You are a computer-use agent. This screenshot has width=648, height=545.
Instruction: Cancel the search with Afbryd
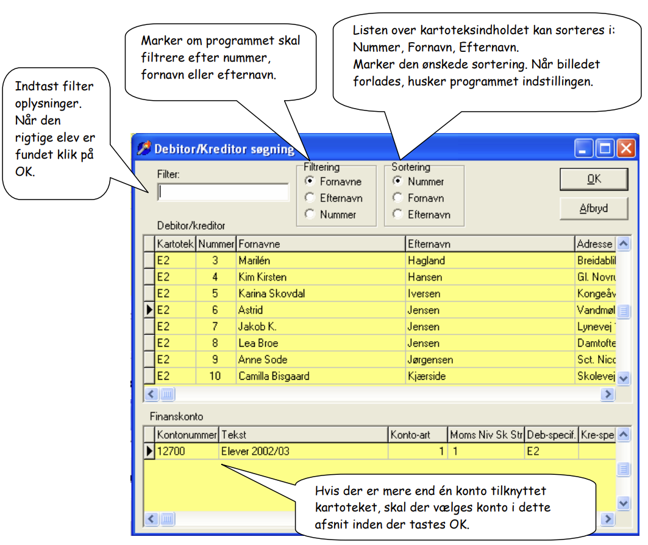click(x=594, y=208)
